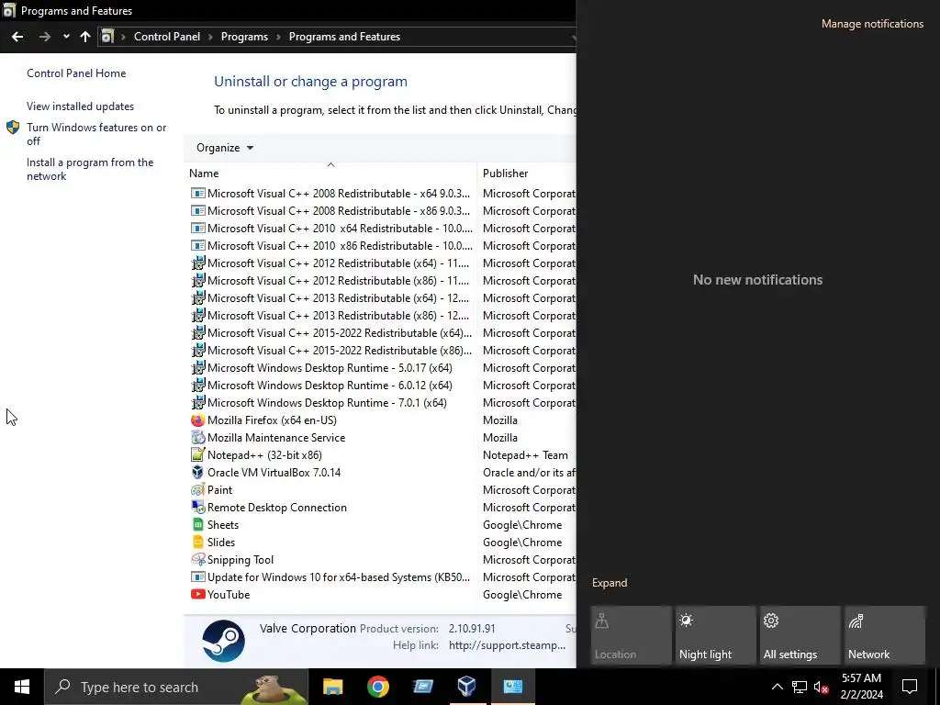Open the Network quick action tile
940x705 pixels.
[x=884, y=635]
